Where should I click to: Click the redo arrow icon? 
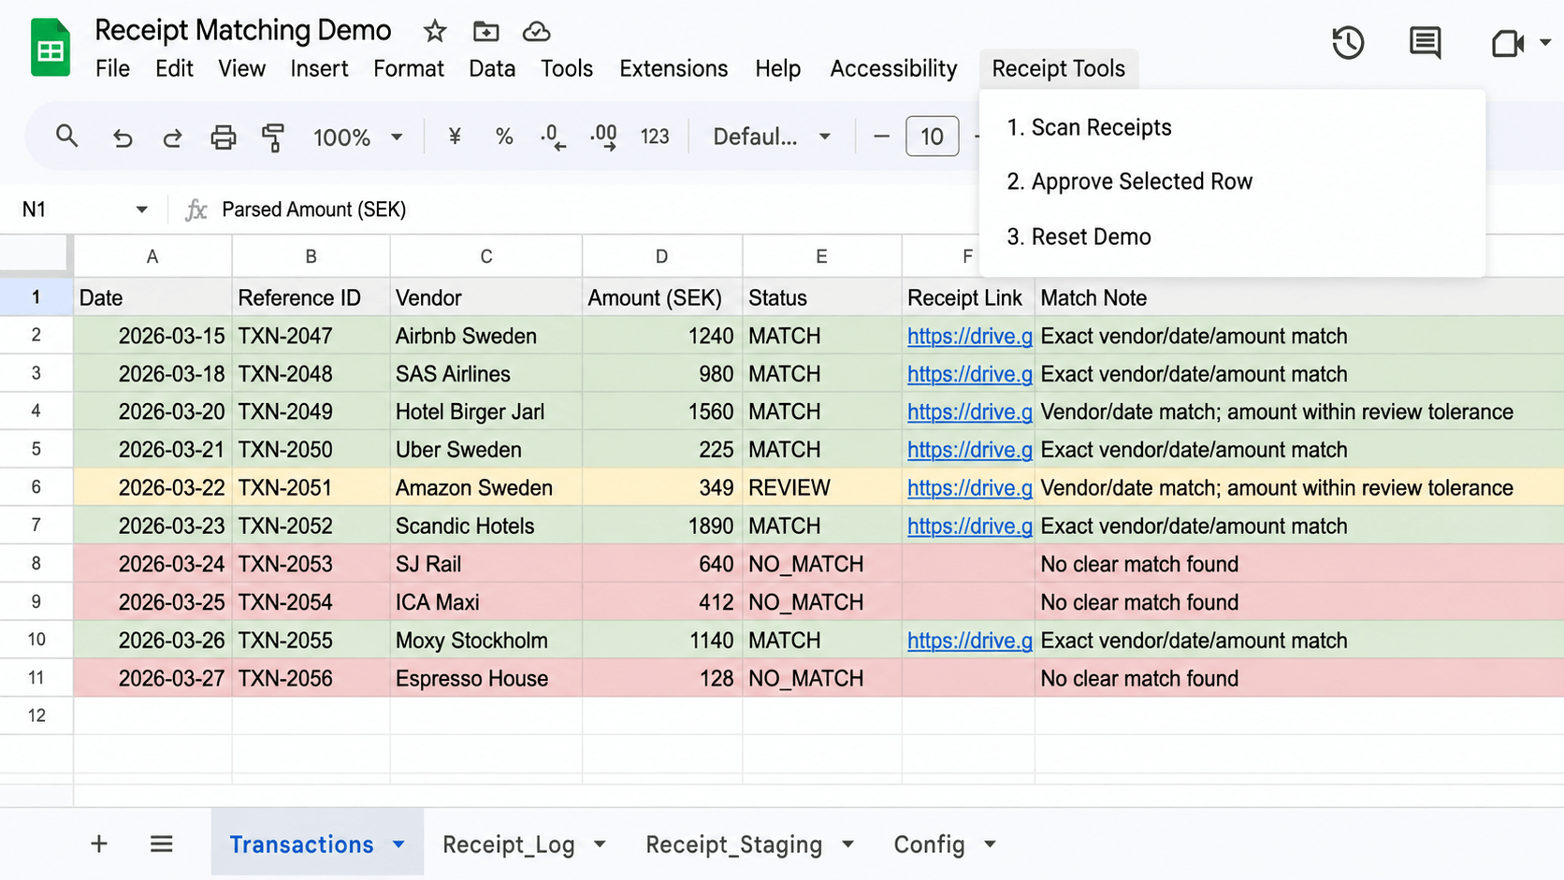(172, 137)
